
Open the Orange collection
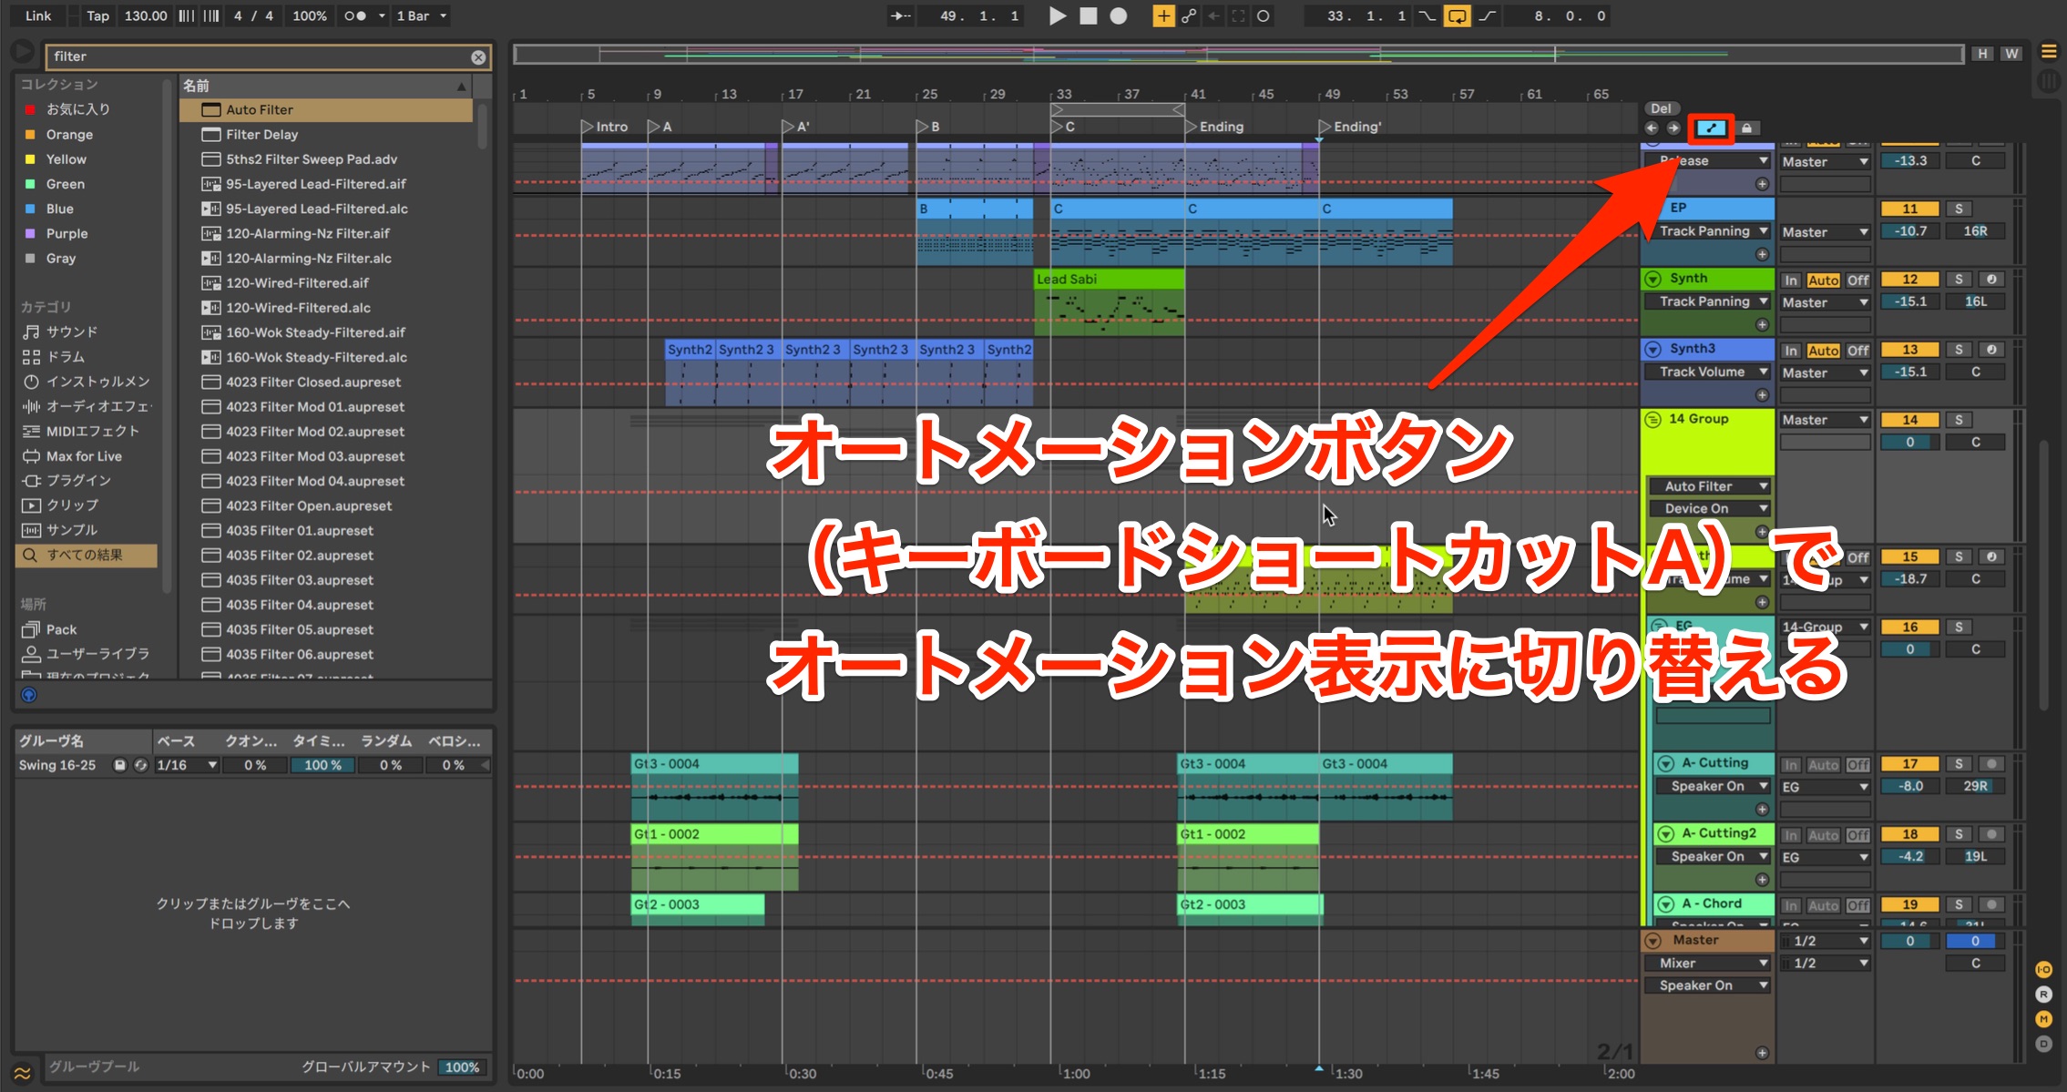[x=69, y=134]
